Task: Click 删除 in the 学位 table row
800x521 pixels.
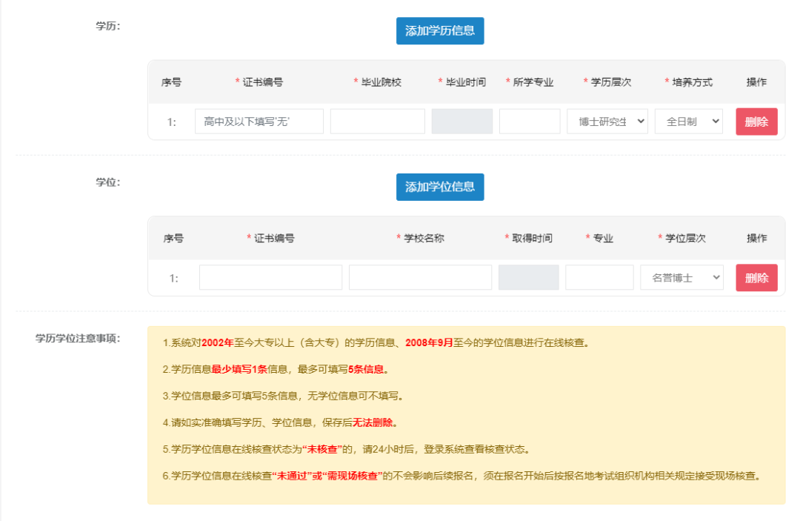Action: (x=756, y=276)
